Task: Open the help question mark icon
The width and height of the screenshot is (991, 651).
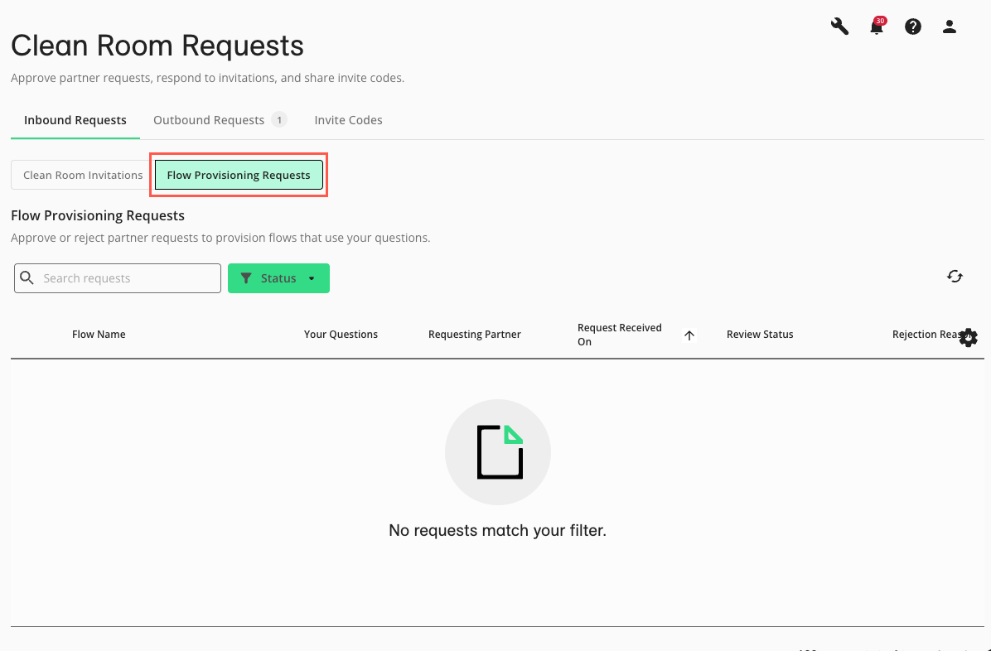Action: (912, 27)
